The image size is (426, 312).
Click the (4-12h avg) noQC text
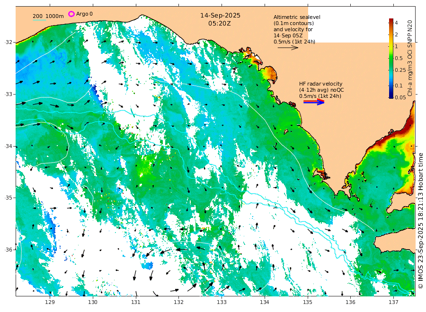pyautogui.click(x=321, y=90)
